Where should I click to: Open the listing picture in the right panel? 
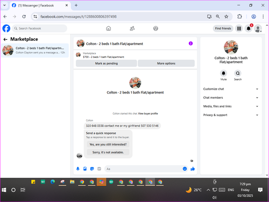tap(231, 47)
